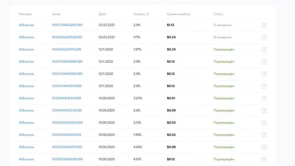Image resolution: width=295 pixels, height=166 pixels.
Task: Click the 4.64% cashback rate
Action: click(138, 147)
